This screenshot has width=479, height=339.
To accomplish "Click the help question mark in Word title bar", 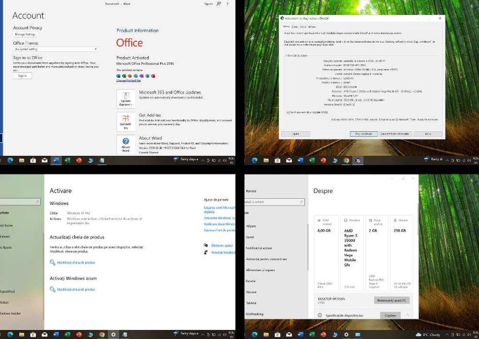I will click(227, 4).
